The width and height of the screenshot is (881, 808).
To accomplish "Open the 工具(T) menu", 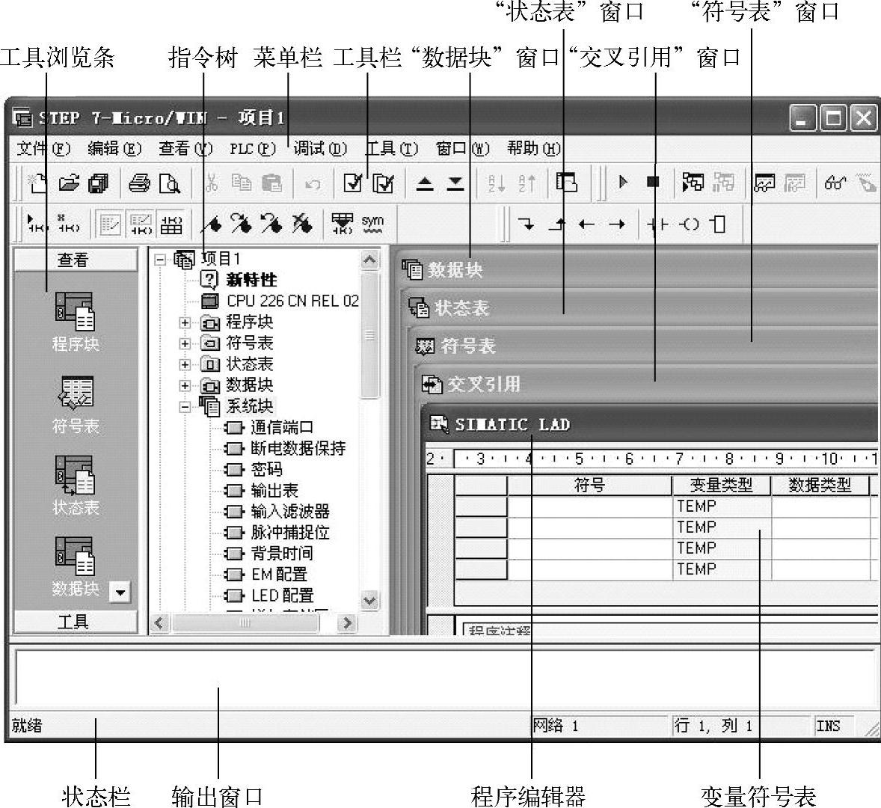I will (x=392, y=148).
